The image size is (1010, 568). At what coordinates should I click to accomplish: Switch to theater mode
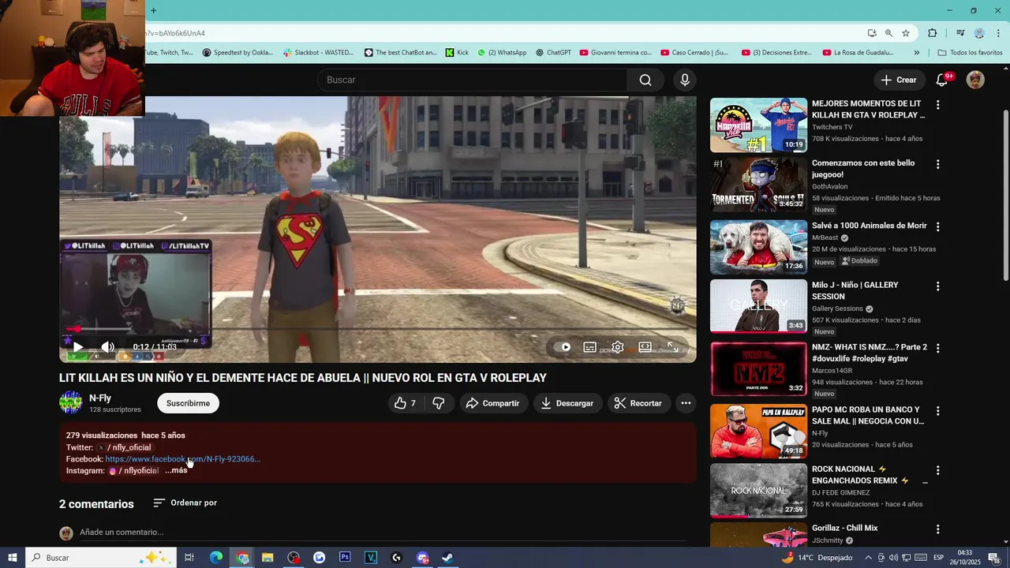pyautogui.click(x=645, y=347)
